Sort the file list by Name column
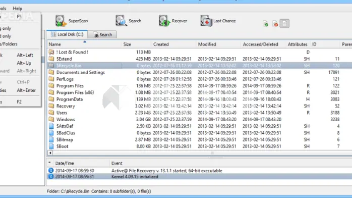The height and width of the screenshot is (198, 352). click(x=84, y=44)
